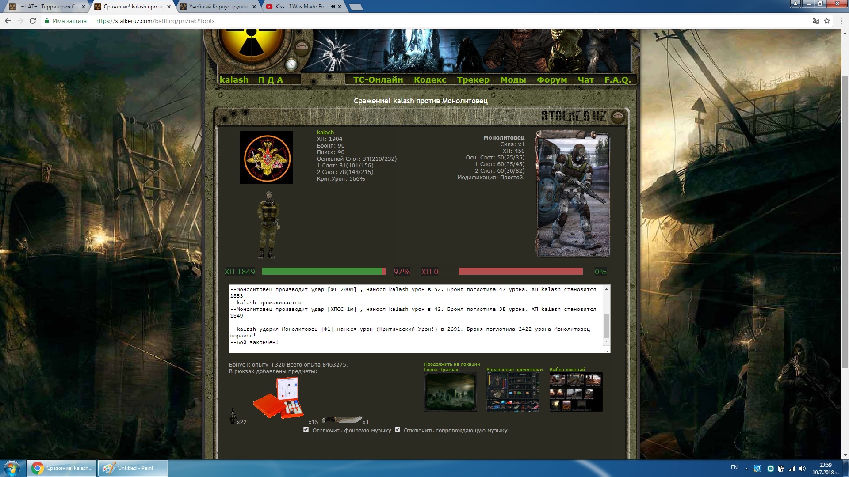Open the Город Призрак location thumbnail
Viewport: 849px width, 477px height.
point(450,392)
